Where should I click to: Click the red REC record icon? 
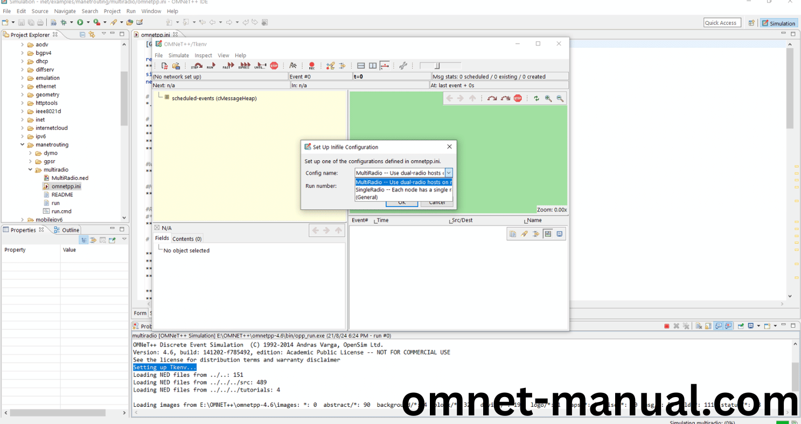tap(311, 66)
